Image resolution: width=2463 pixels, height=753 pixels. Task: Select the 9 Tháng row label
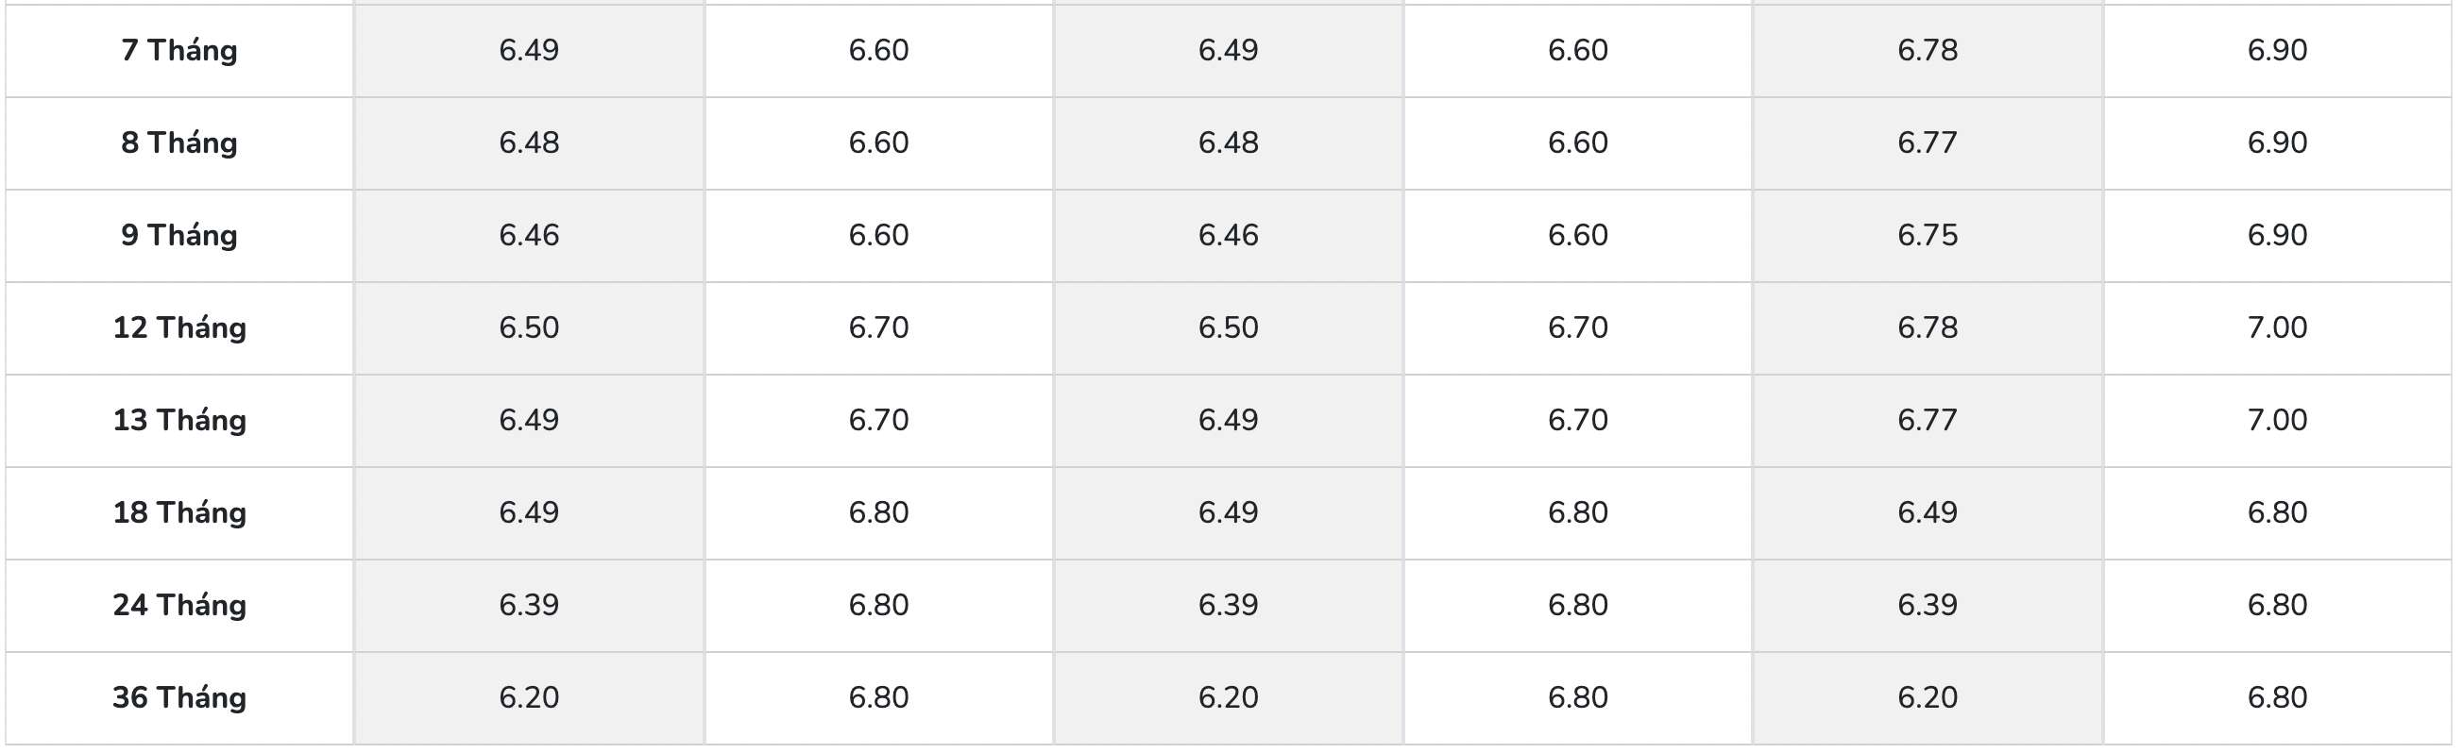178,235
